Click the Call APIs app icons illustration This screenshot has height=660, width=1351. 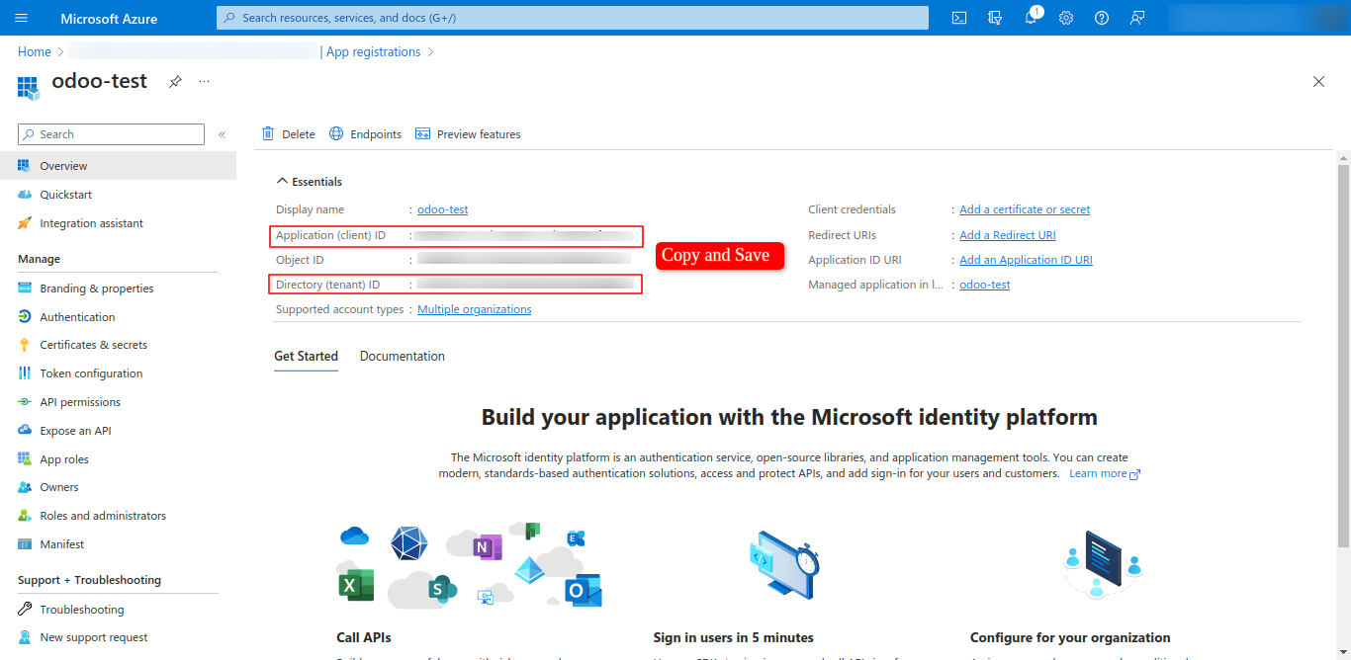(x=470, y=565)
